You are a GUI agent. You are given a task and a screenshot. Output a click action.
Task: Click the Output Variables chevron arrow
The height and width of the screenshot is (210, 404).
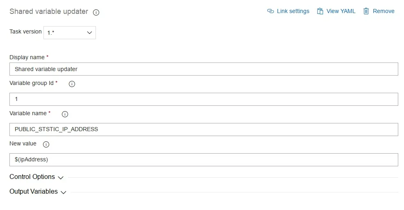tap(64, 192)
